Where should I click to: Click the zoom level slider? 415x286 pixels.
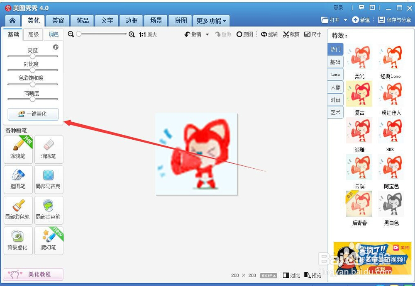pyautogui.click(x=101, y=34)
